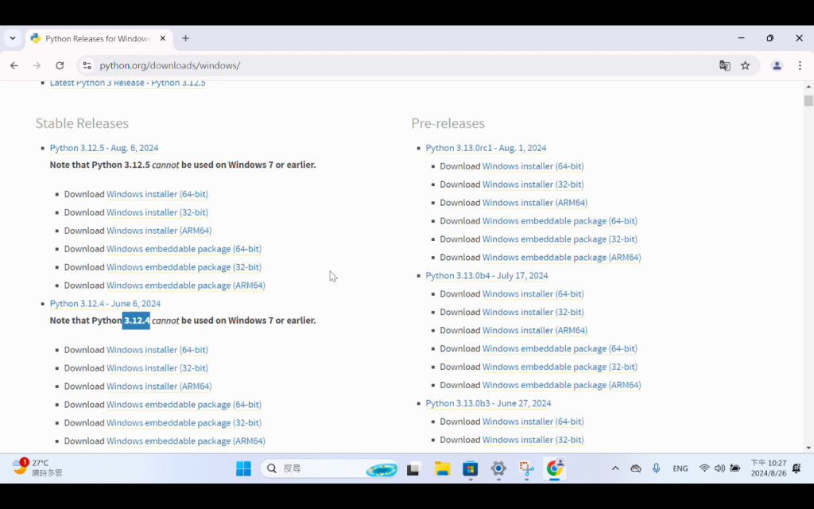
Task: Open Python 3.13.0b4 - July 17, 2024
Action: (x=486, y=276)
